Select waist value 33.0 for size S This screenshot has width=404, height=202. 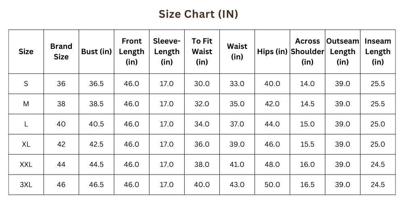[237, 84]
